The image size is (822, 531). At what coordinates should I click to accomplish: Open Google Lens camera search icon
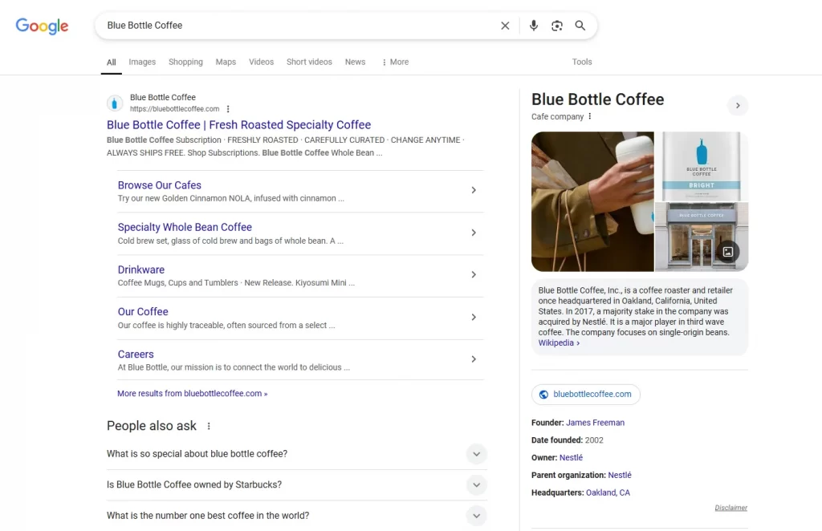(x=557, y=26)
